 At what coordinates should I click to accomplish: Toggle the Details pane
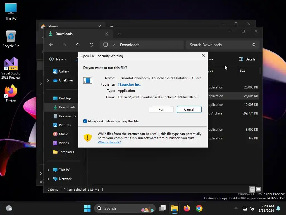[x=247, y=59]
